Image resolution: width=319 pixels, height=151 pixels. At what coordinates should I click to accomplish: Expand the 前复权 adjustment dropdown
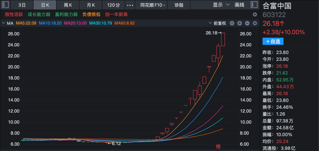217,23
